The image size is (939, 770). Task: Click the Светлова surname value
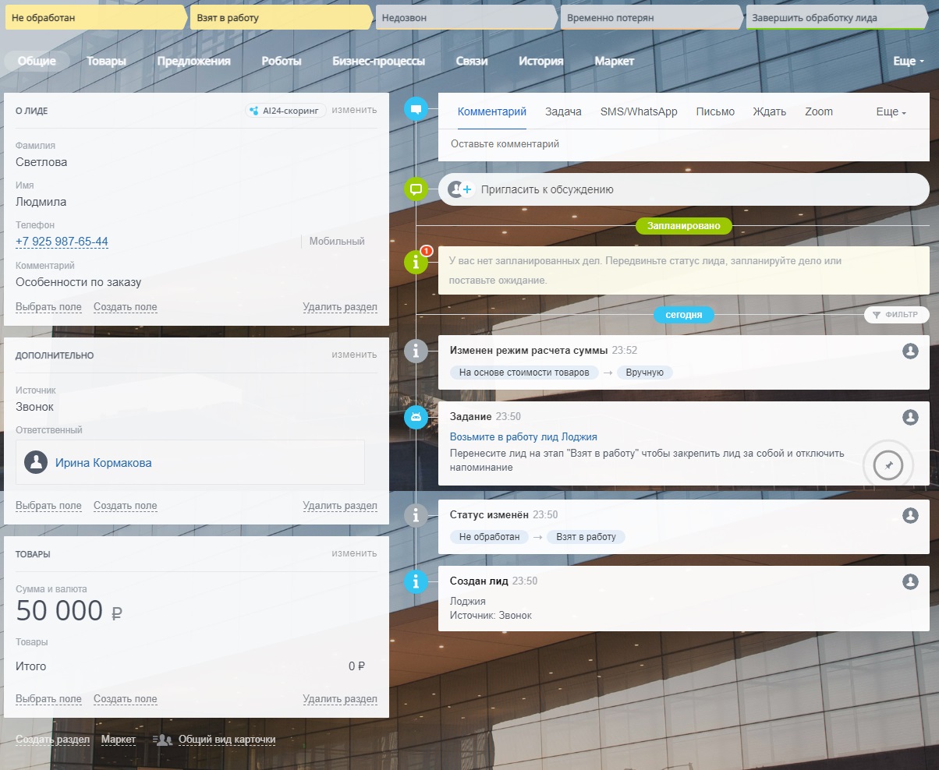click(x=41, y=162)
